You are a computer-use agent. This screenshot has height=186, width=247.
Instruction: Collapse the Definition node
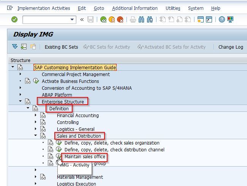click(x=28, y=108)
